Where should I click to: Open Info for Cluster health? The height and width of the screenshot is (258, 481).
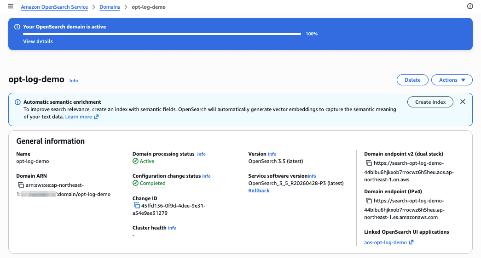(172, 228)
